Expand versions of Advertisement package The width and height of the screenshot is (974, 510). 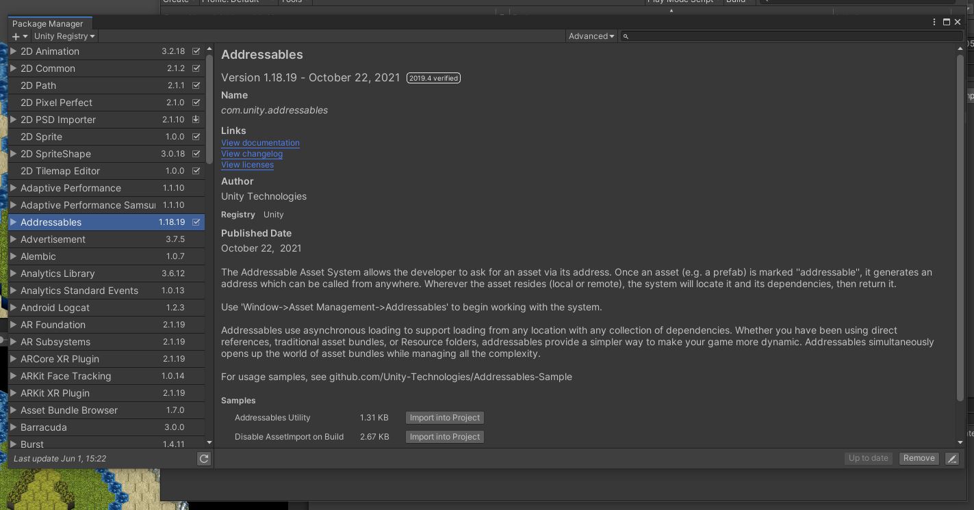13,239
